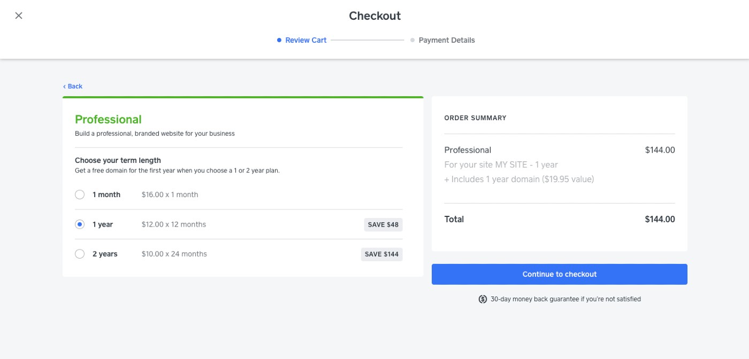Click the SAVE $144 badge
The image size is (749, 359).
pos(382,254)
